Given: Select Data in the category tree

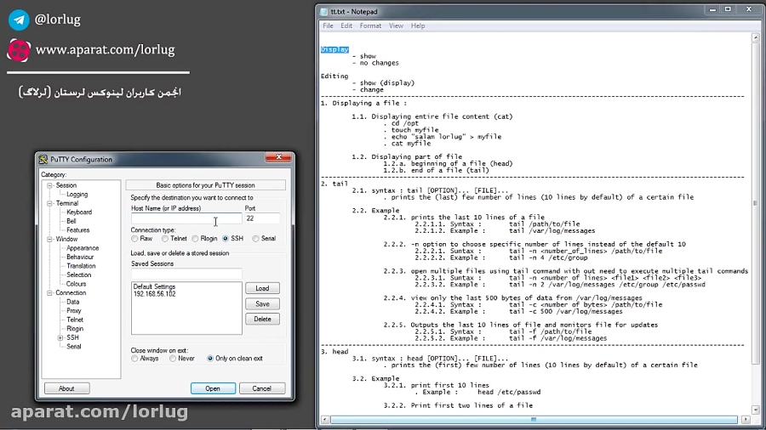Looking at the screenshot, I should (x=73, y=302).
